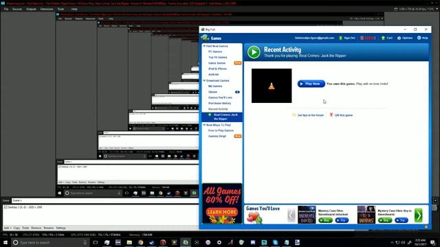Click the Big Fish Games logo
Image resolution: width=440 pixels, height=247 pixels.
pos(211,38)
